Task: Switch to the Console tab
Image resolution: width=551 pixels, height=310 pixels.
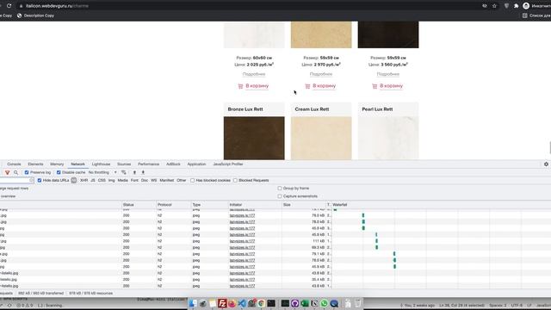Action: [14, 164]
